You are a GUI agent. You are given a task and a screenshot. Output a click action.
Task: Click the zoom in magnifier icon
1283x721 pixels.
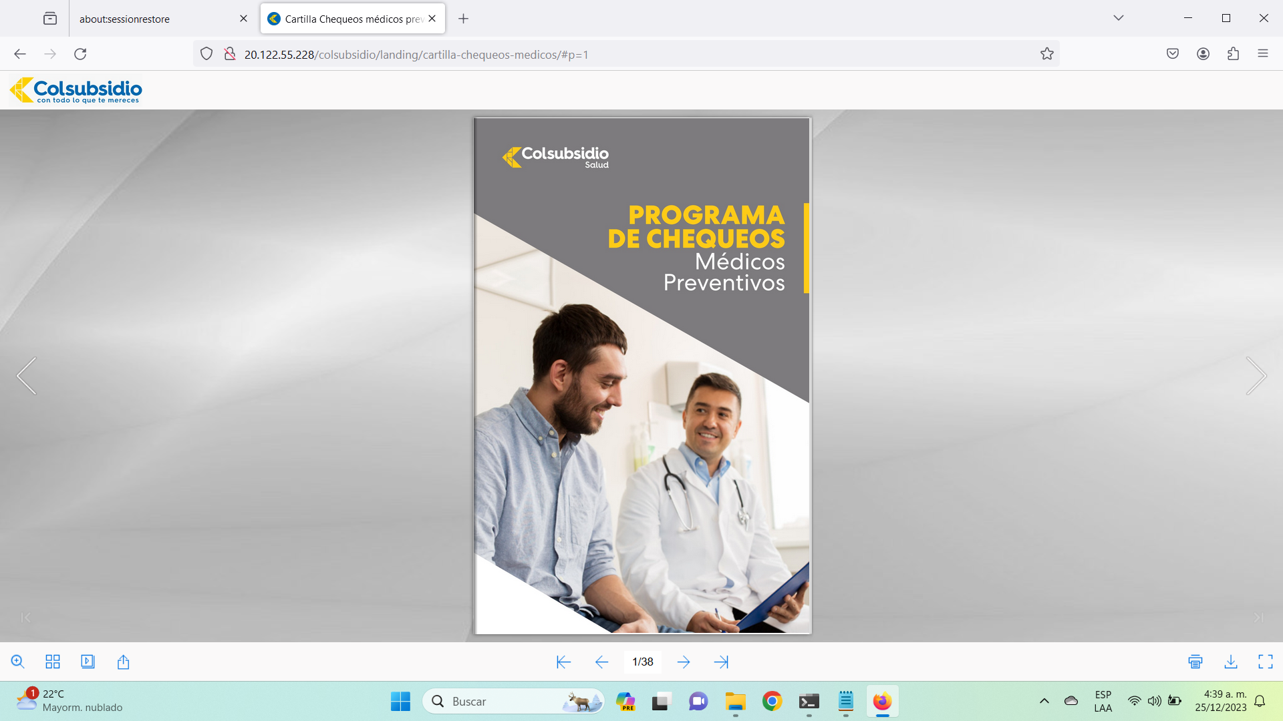pos(18,662)
